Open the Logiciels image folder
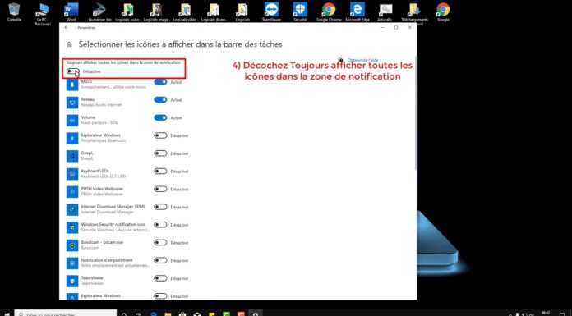This screenshot has height=316, width=572. point(156,11)
